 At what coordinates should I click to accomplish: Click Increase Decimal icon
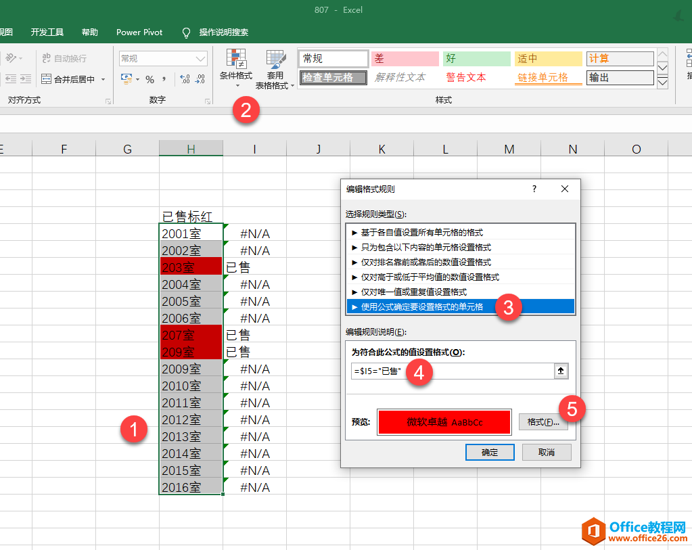pos(185,79)
